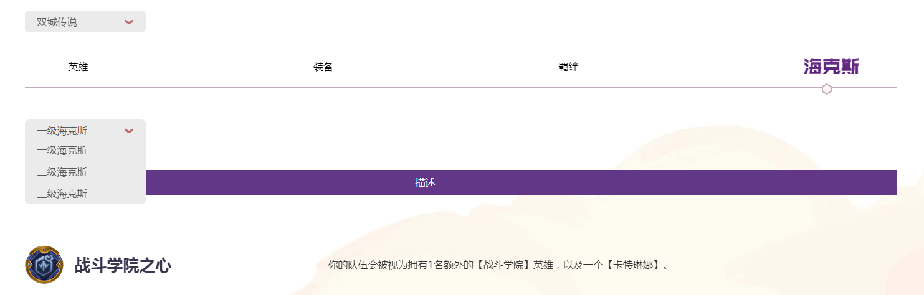Switch to the 英雄 tab
The width and height of the screenshot is (924, 295).
(x=78, y=67)
